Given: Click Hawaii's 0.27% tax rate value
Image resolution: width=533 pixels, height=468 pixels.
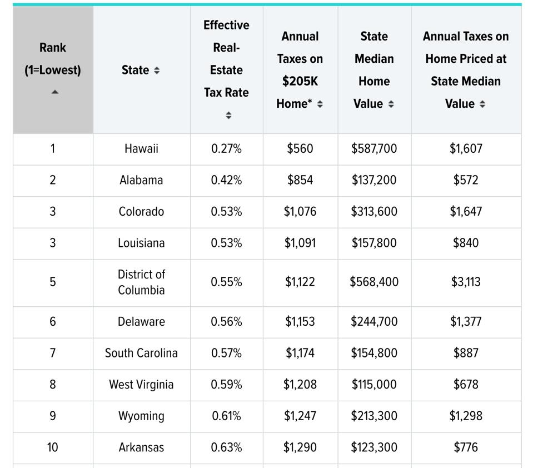Looking at the screenshot, I should [226, 149].
